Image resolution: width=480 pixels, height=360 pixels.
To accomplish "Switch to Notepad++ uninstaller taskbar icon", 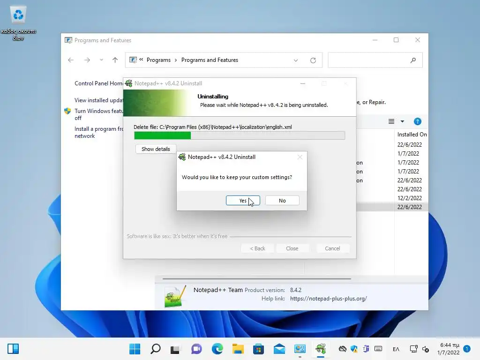I will 321,349.
